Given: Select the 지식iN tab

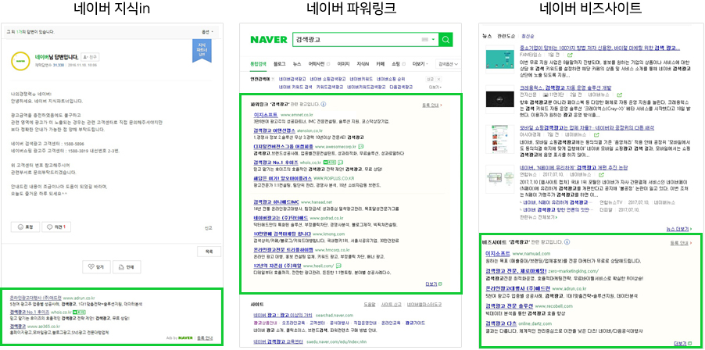Looking at the screenshot, I should click(x=363, y=64).
